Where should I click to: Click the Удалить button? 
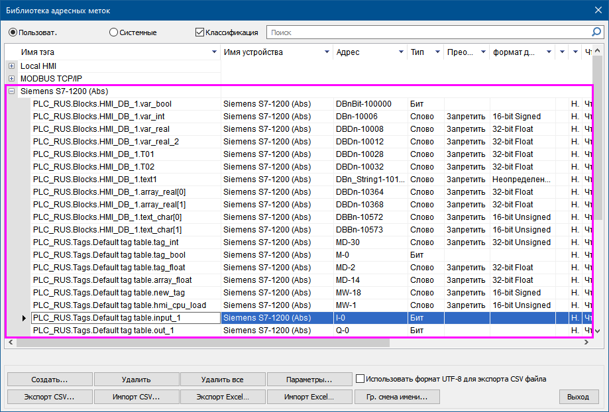(x=137, y=380)
